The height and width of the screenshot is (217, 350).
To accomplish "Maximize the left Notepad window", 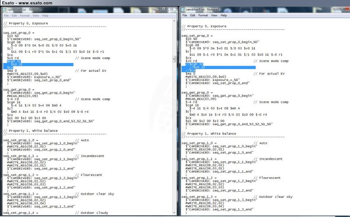I will 164,9.
